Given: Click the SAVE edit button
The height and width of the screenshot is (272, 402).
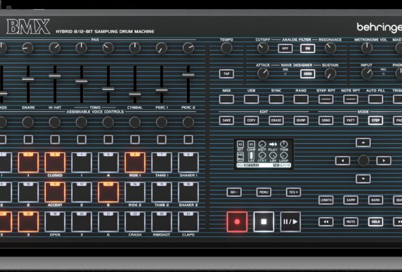Looking at the screenshot, I should pos(227,120).
